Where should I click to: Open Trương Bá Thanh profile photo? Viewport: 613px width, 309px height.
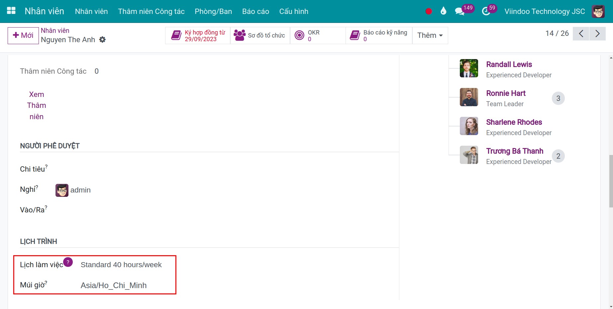tap(469, 155)
